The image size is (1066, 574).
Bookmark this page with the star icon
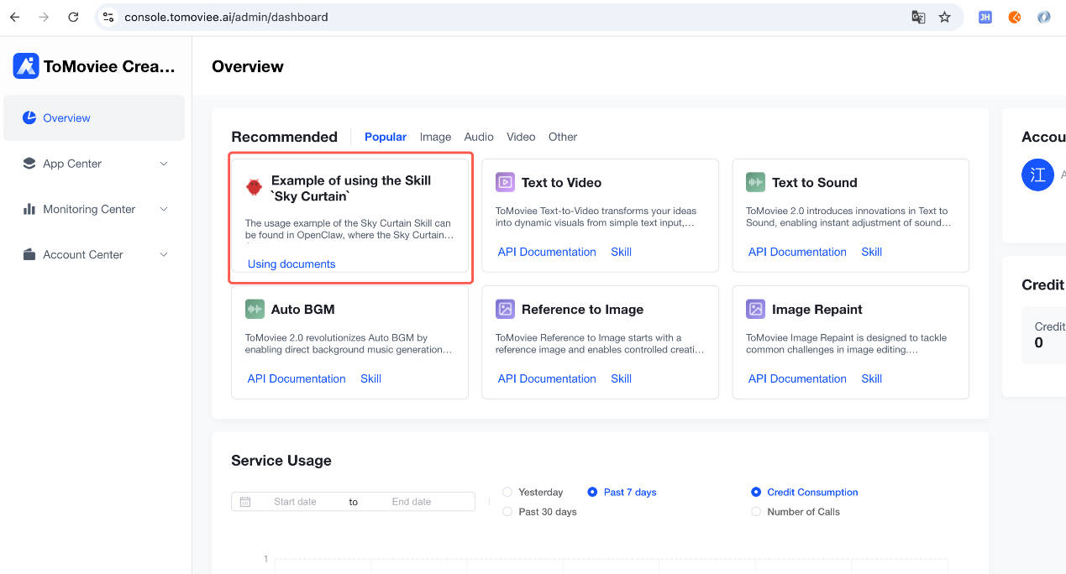(x=945, y=17)
